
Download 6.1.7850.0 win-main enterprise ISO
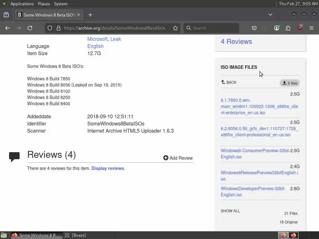pyautogui.click(x=259, y=106)
